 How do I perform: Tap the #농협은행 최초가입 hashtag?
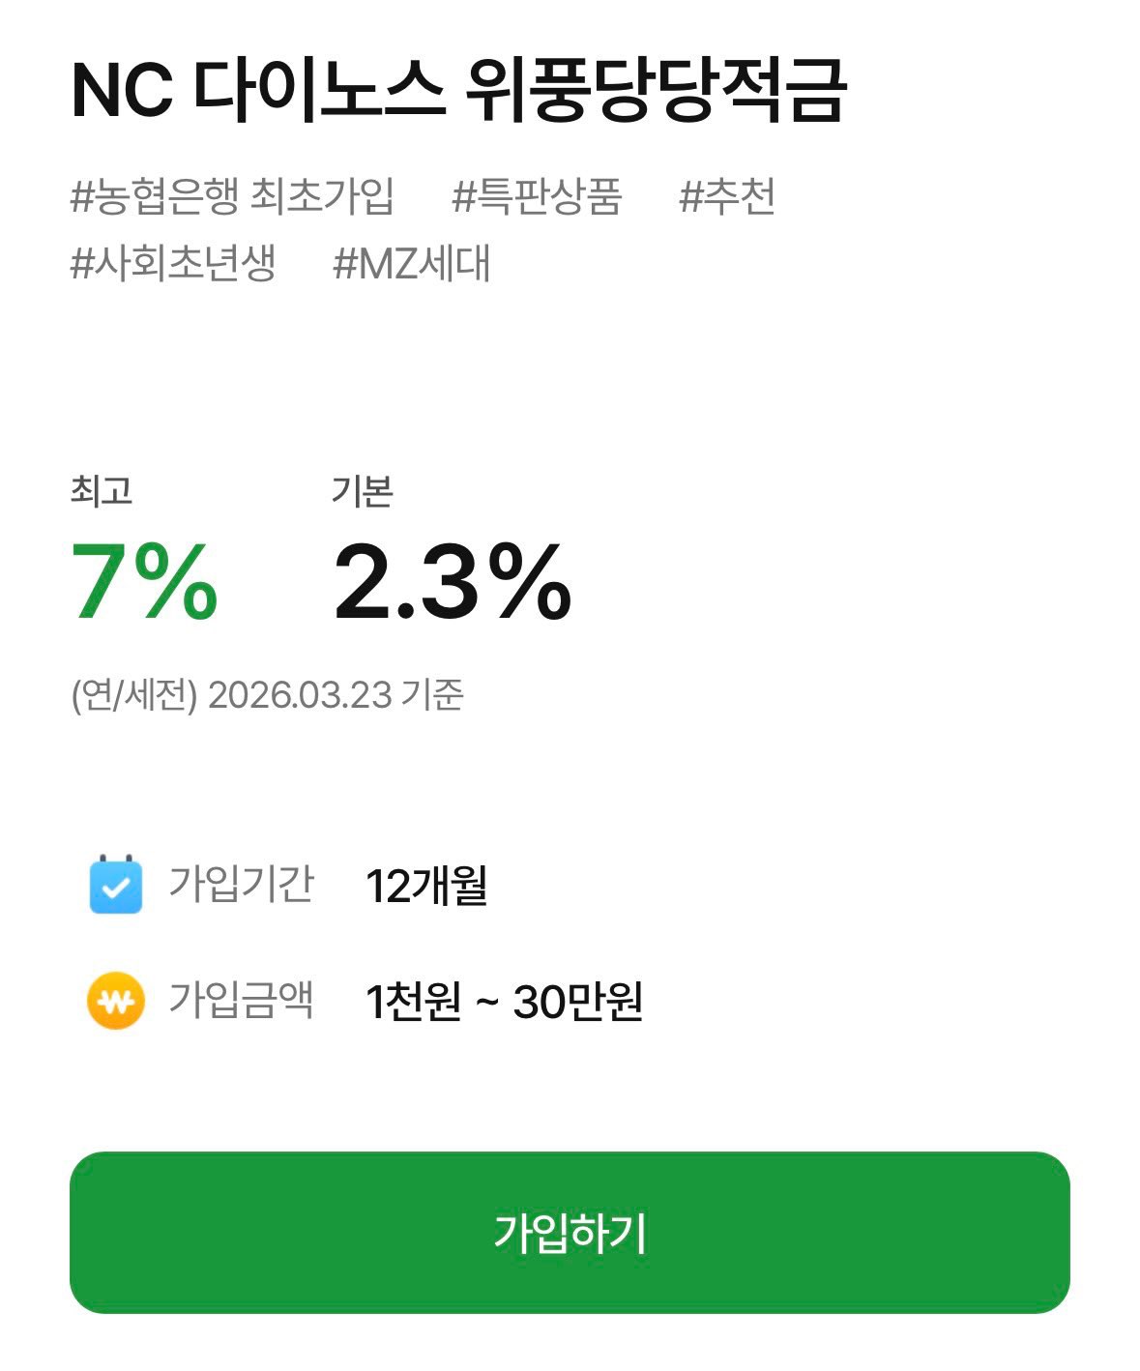[232, 196]
